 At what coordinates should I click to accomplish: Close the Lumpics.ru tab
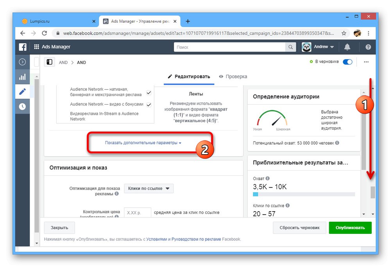[x=94, y=21]
